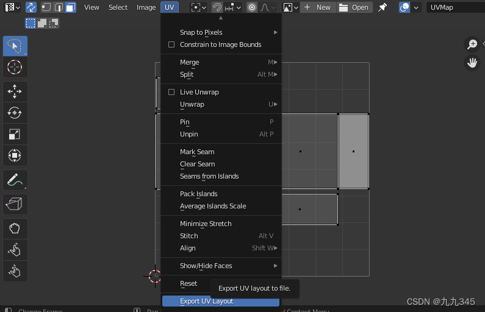
Task: Toggle the overlays button
Action: tap(404, 7)
